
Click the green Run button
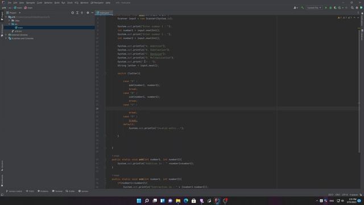(326, 8)
